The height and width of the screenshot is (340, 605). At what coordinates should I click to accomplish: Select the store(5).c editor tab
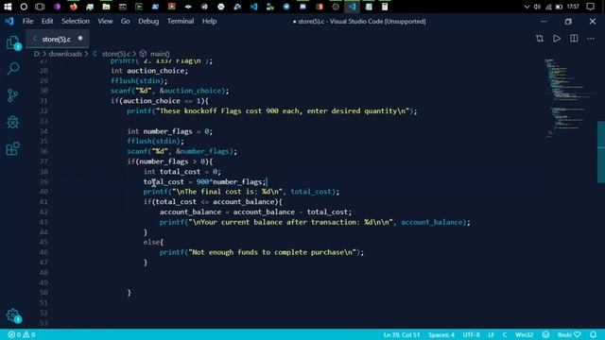pos(57,39)
